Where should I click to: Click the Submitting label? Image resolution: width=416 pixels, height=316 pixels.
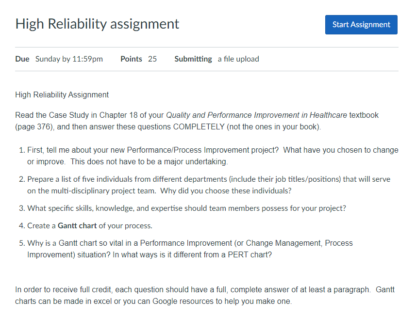(193, 59)
